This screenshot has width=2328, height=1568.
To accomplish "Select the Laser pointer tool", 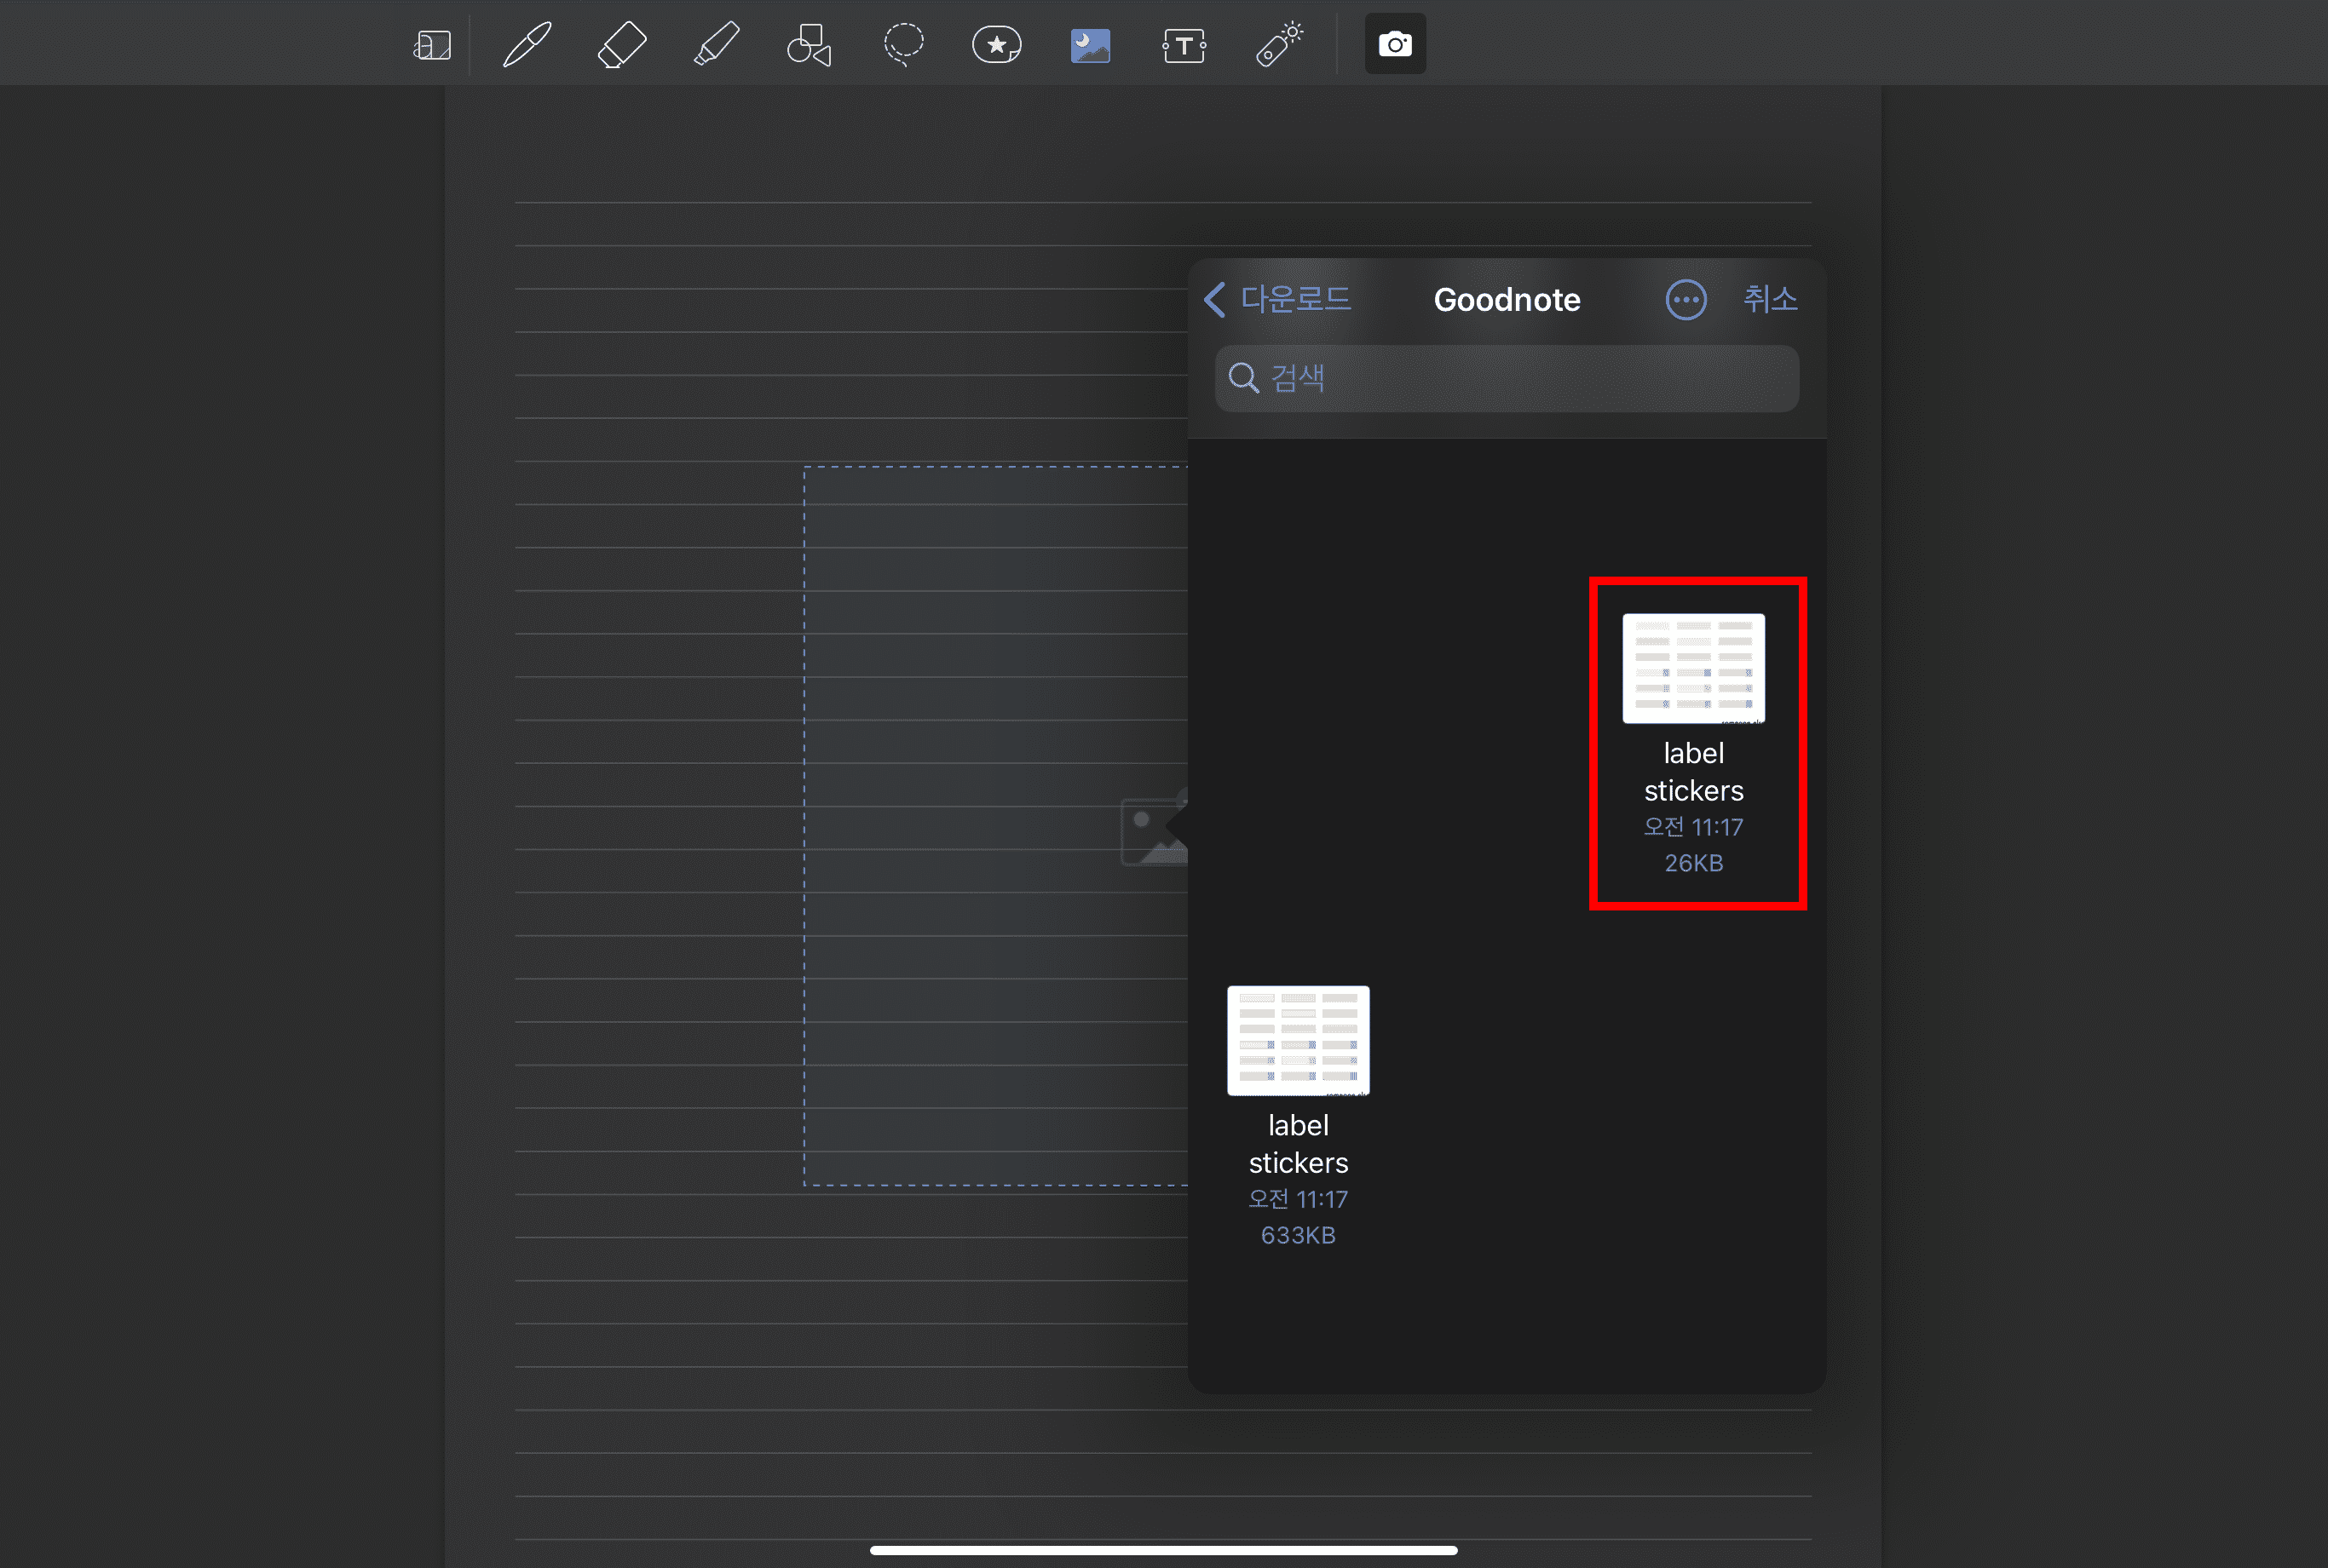I will pos(1280,45).
